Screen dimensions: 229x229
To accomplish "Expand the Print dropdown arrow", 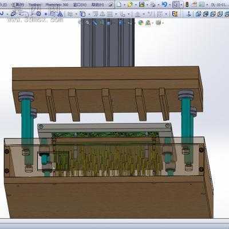I will pyautogui.click(x=158, y=5).
